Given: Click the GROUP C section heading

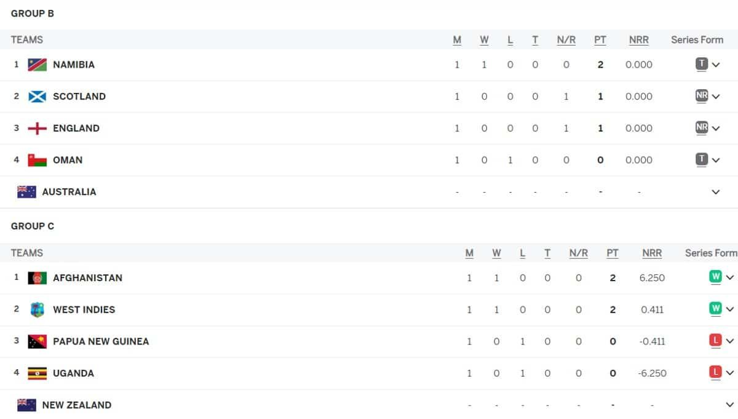Looking at the screenshot, I should click(32, 226).
